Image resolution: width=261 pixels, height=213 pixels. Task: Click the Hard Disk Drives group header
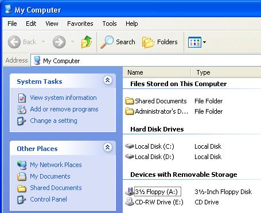pyautogui.click(x=157, y=129)
